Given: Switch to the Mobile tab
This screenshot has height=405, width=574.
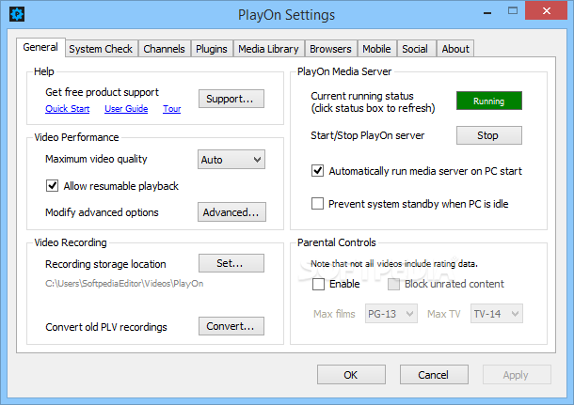Looking at the screenshot, I should 376,49.
